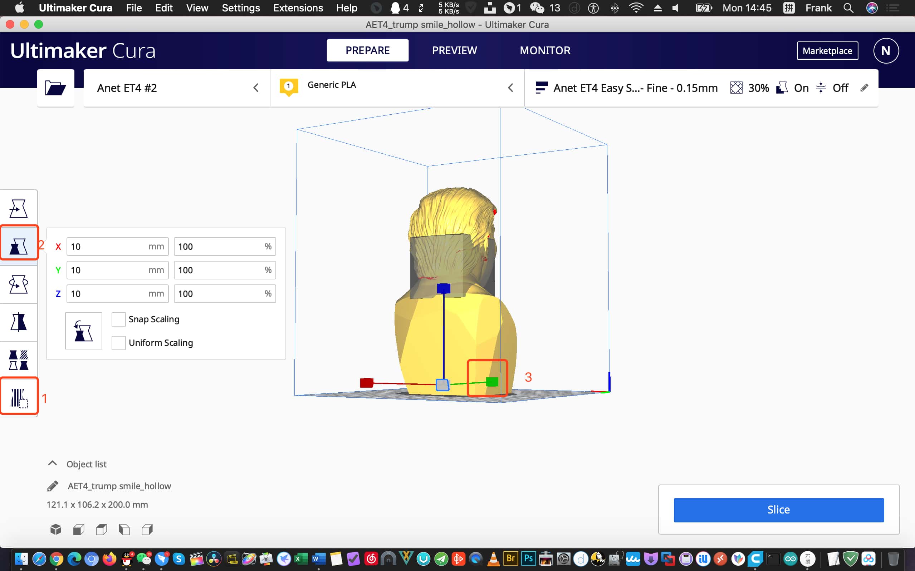The width and height of the screenshot is (915, 571).
Task: Select the Move tool in left toolbar
Action: point(19,208)
